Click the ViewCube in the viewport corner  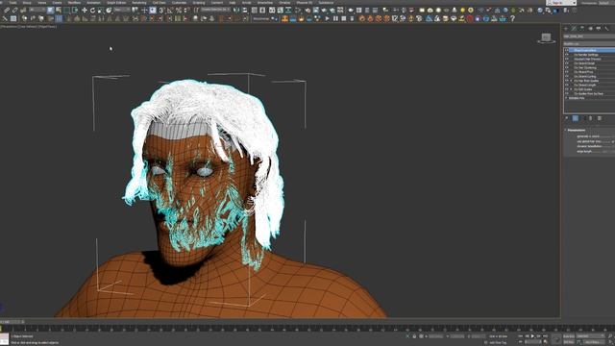pyautogui.click(x=546, y=38)
